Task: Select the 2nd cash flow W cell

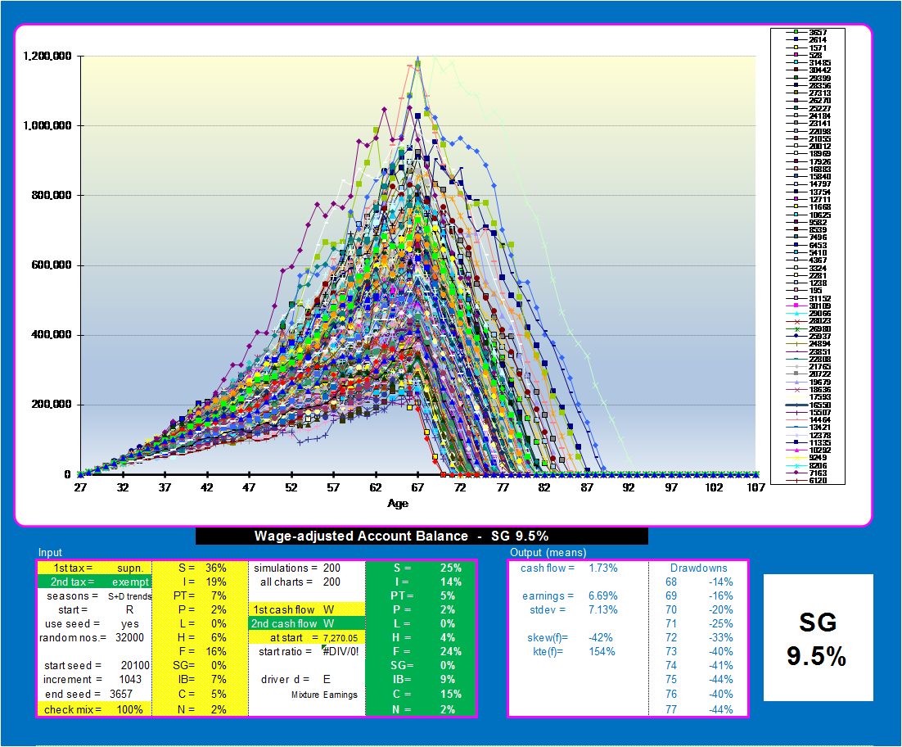Action: point(307,623)
